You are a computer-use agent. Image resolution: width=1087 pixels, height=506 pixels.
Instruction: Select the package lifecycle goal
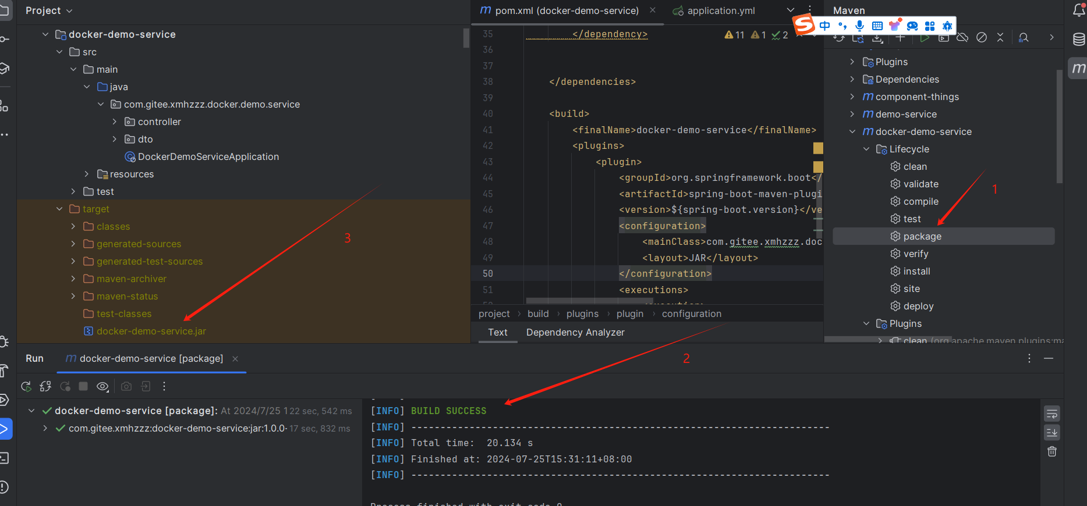pos(944,236)
